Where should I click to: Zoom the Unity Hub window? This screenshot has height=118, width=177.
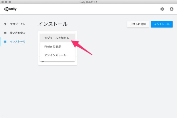(x=10, y=2)
